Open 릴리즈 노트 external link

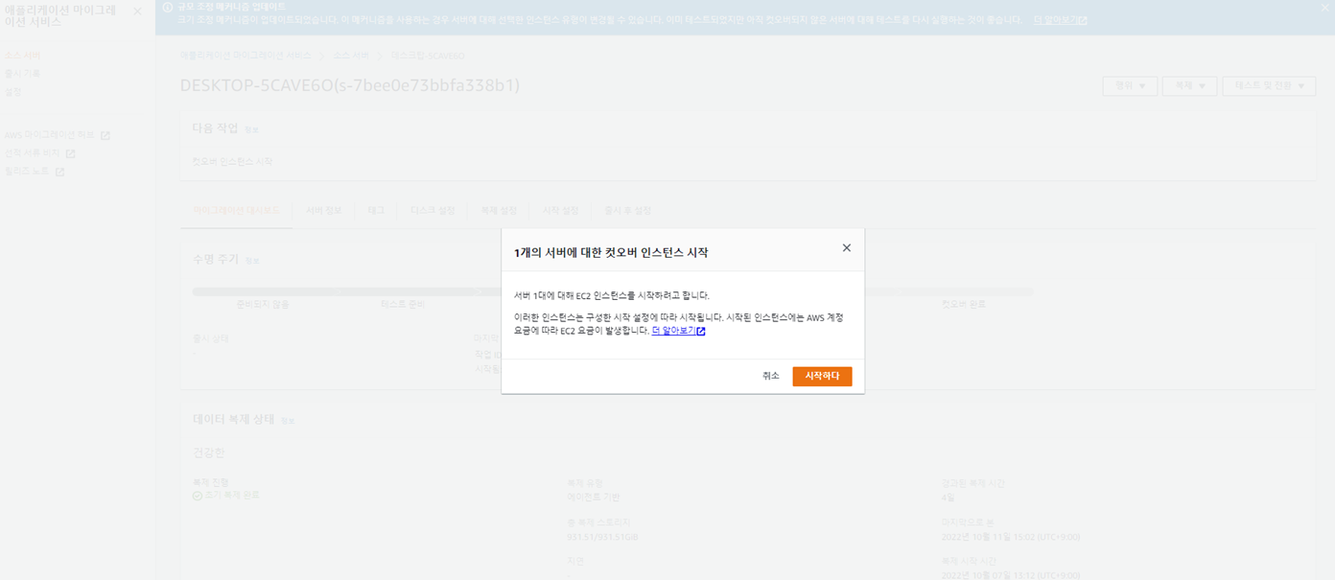35,172
